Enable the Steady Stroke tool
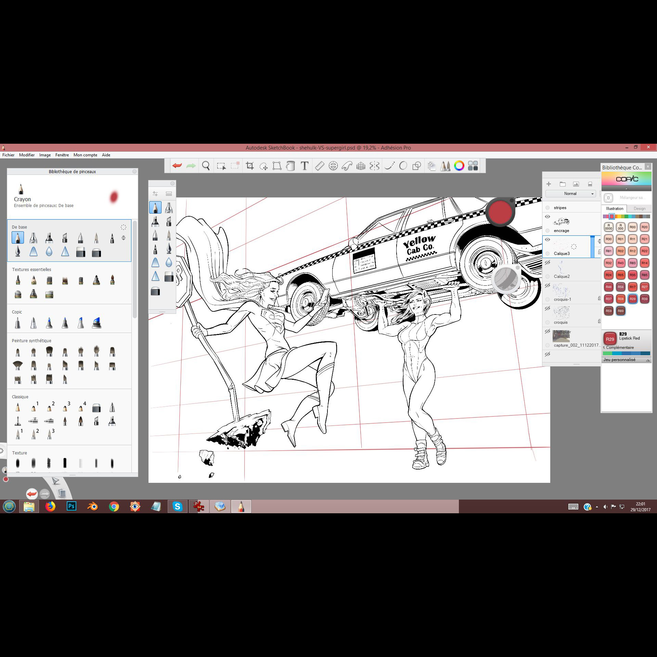This screenshot has width=657, height=657. (x=389, y=166)
